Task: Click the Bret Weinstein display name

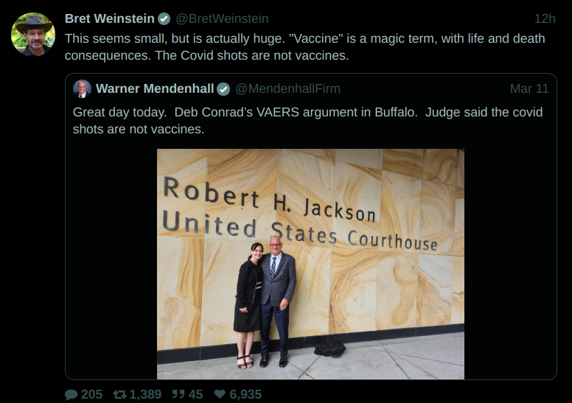Action: click(x=109, y=18)
